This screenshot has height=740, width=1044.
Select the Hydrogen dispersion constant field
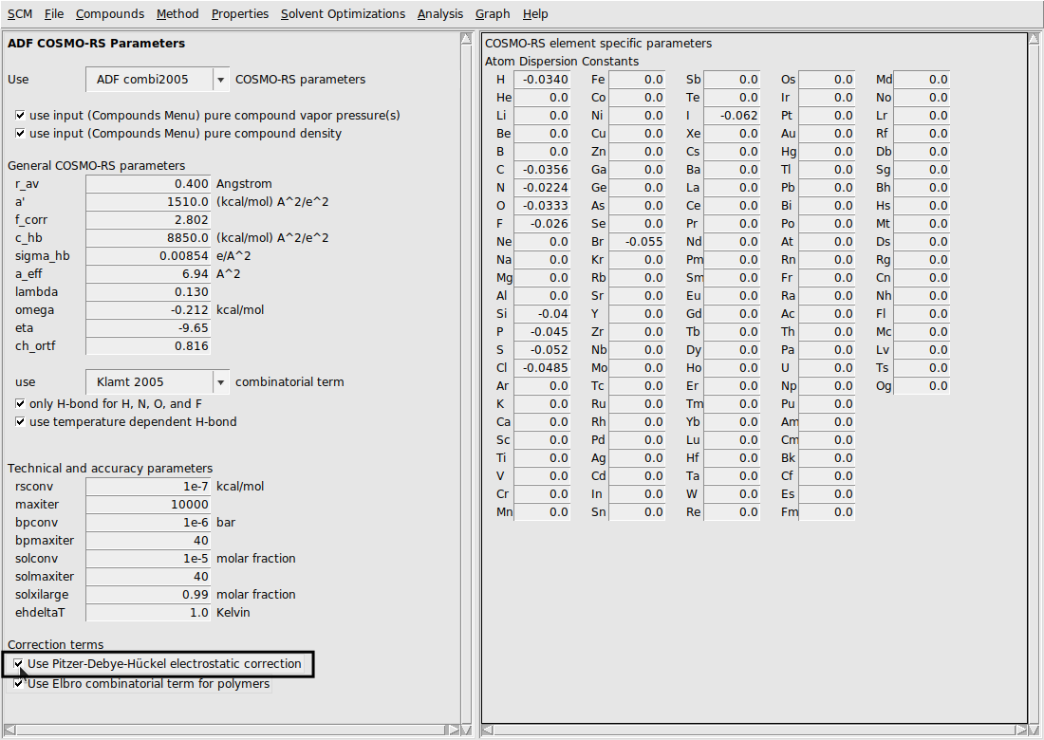(542, 80)
